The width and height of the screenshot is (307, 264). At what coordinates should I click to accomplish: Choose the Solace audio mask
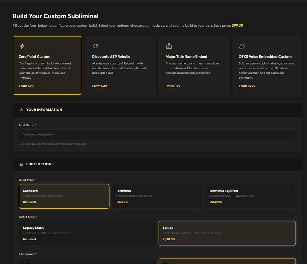[227, 233]
